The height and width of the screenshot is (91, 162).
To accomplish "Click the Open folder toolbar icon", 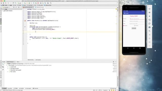I will [x=1, y=3].
